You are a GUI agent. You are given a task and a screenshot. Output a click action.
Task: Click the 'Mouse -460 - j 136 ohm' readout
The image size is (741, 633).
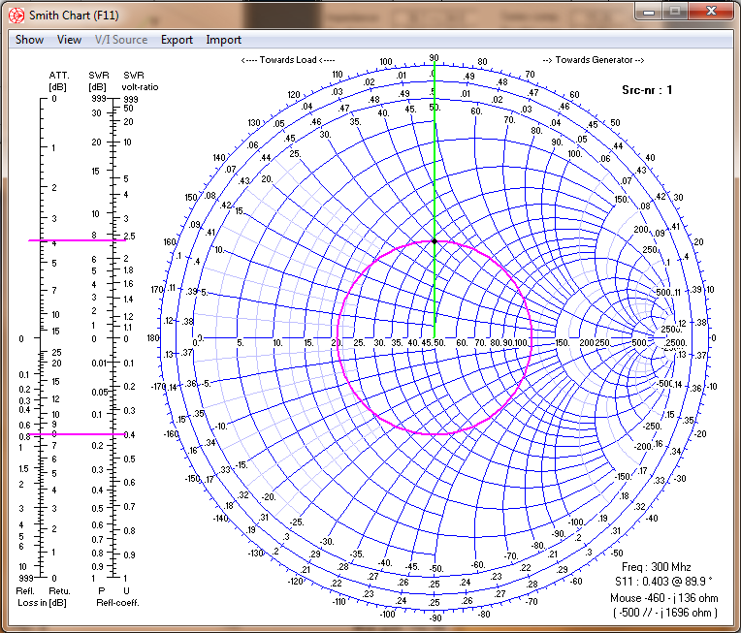pyautogui.click(x=664, y=598)
